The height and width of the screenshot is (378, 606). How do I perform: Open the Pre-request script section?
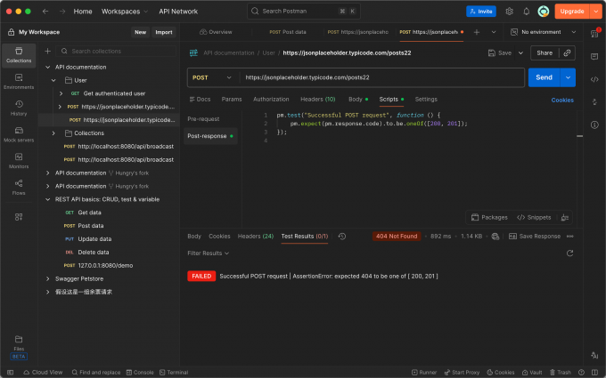(203, 119)
